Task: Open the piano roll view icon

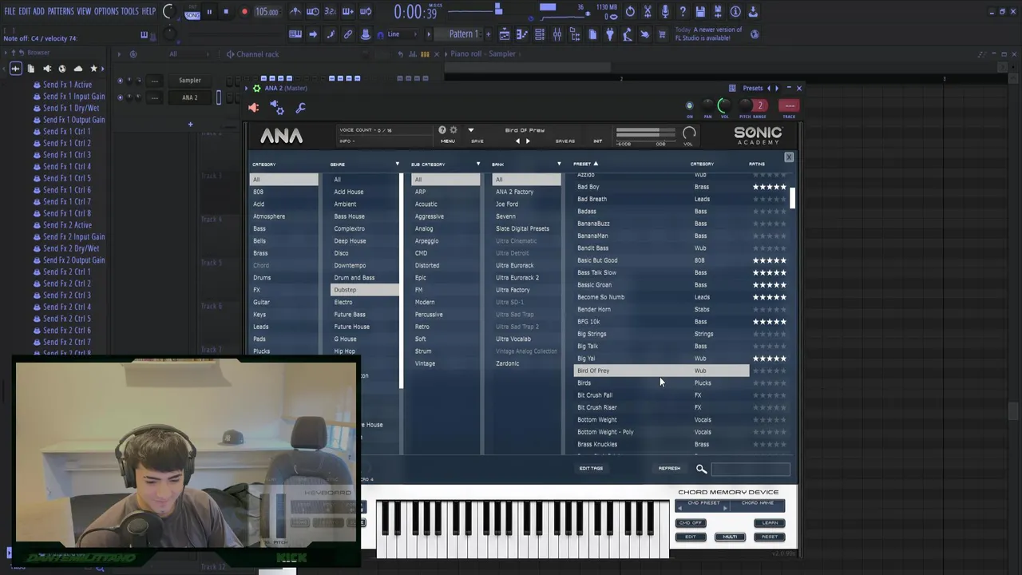Action: (x=522, y=34)
